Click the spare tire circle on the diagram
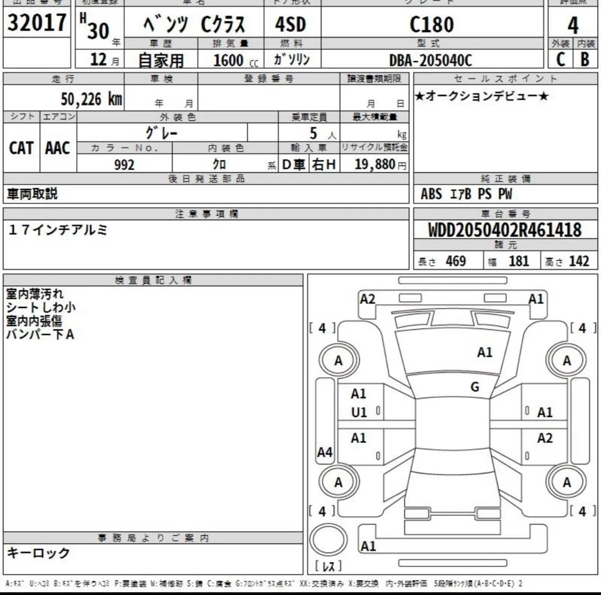 point(329,539)
